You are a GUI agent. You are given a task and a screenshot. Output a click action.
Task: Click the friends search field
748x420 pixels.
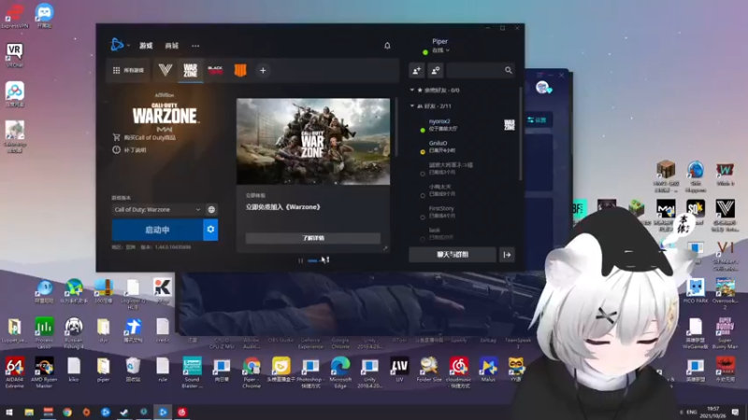[x=475, y=71]
